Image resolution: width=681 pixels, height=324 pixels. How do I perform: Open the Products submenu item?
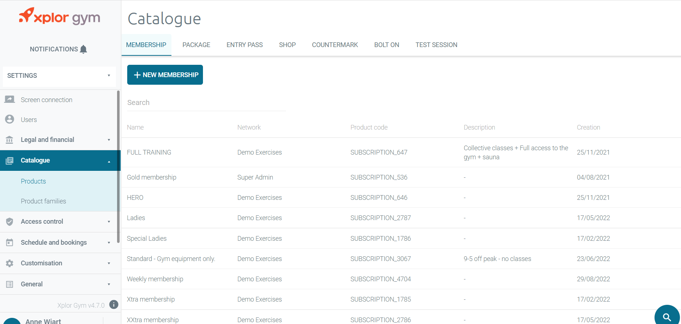coord(33,181)
